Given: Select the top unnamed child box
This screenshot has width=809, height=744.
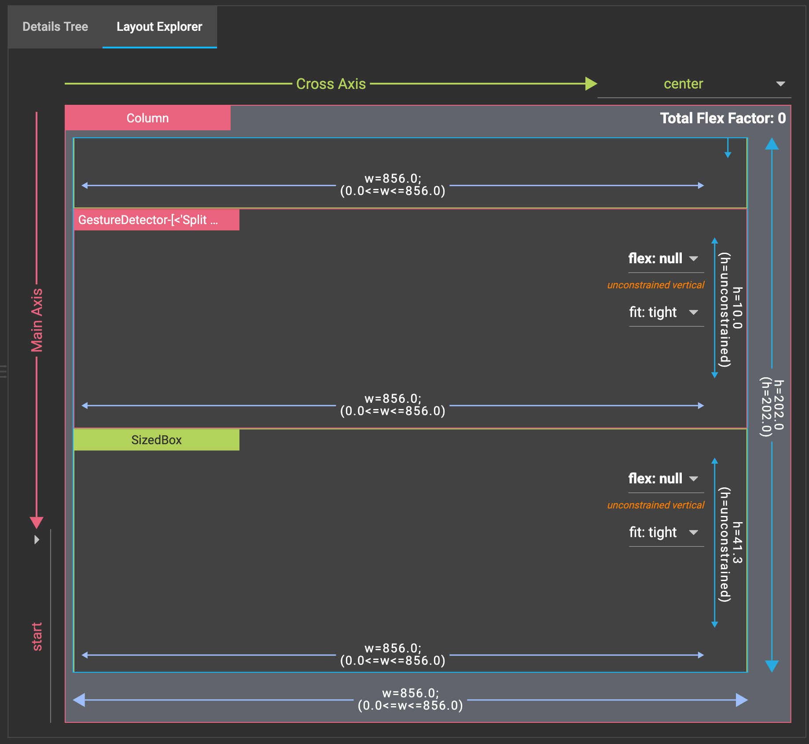Looking at the screenshot, I should click(410, 173).
